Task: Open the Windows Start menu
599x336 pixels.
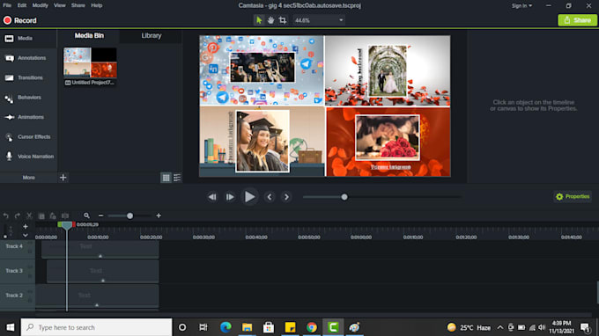Action: pyautogui.click(x=11, y=327)
